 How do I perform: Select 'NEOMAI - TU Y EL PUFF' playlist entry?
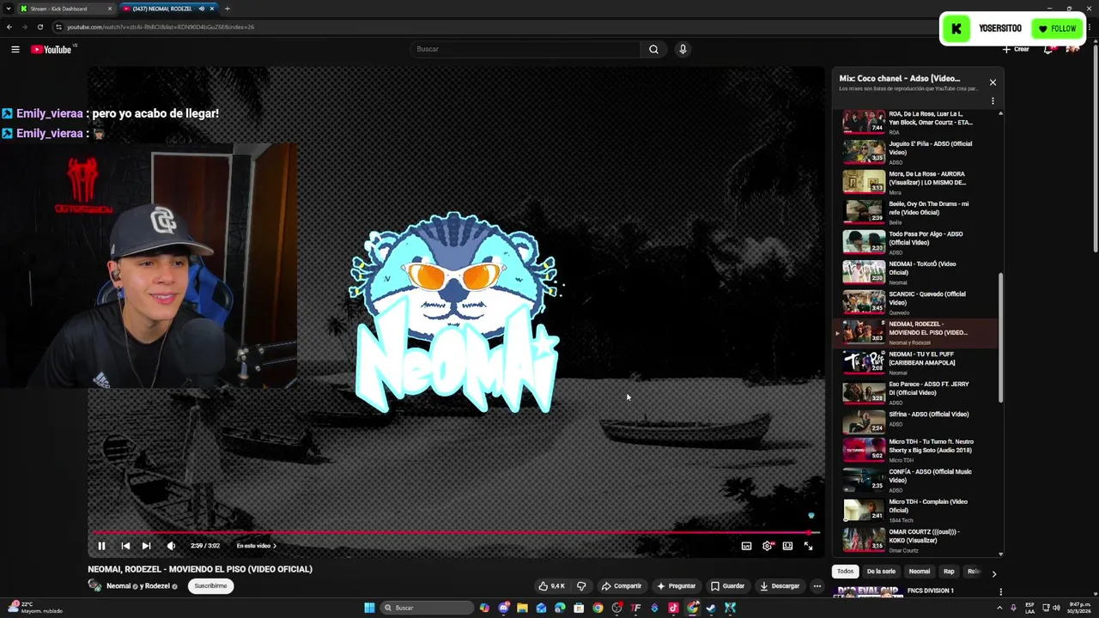point(915,362)
